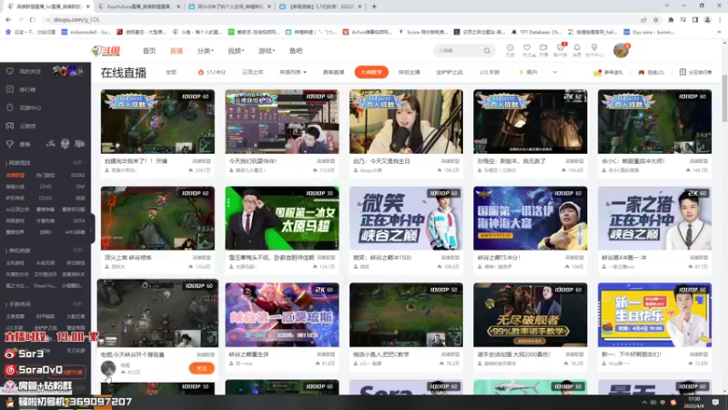Click orange 关注 follow button on hovered card
Viewport: 728px width, 410px height.
click(x=201, y=368)
